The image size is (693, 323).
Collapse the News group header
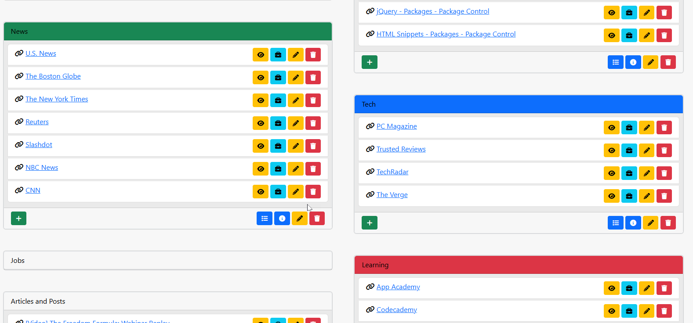[x=168, y=32]
